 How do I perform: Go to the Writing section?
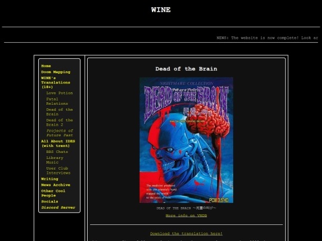[x=49, y=179]
